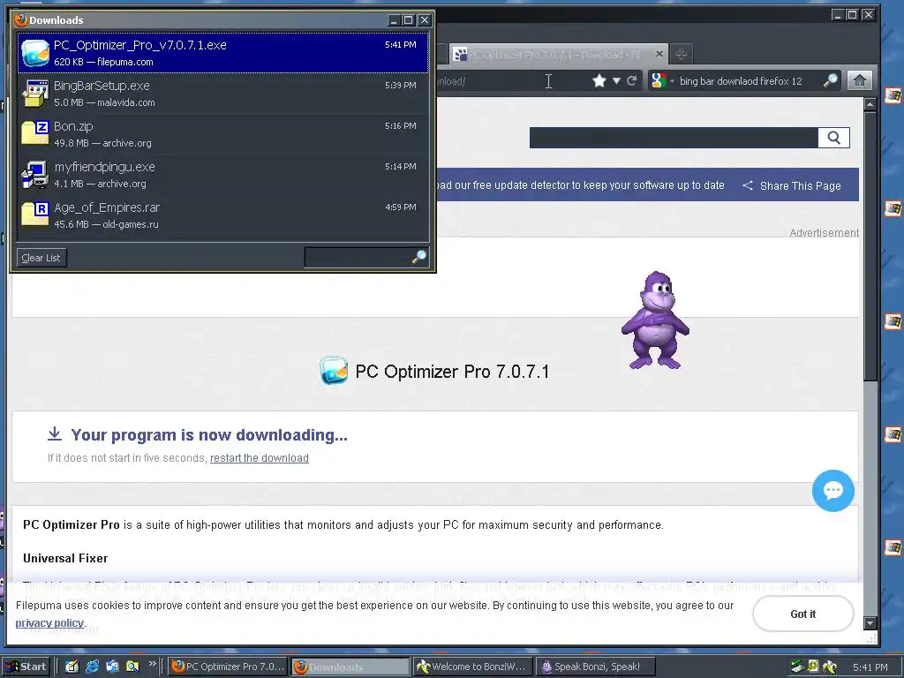The image size is (904, 678).
Task: Click the Bonzi system tray icon
Action: coord(830,667)
